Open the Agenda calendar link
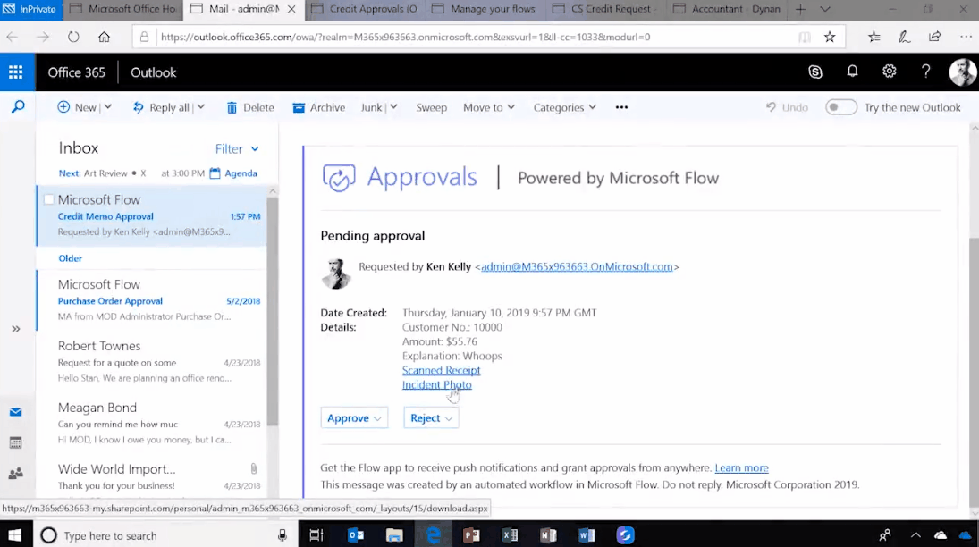 point(233,173)
